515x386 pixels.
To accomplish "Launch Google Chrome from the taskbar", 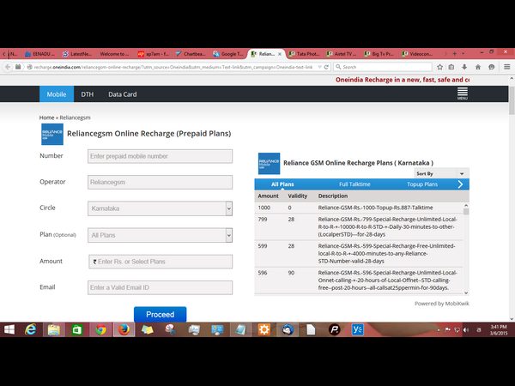I will coord(100,329).
